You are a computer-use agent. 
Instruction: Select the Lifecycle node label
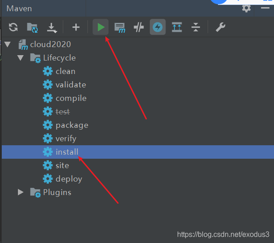(x=59, y=58)
